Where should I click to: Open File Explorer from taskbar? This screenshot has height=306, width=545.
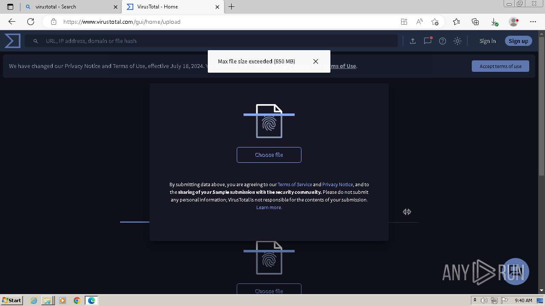click(47, 300)
